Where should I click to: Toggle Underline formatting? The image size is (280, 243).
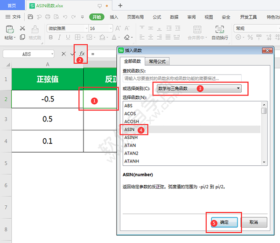(x=68, y=37)
